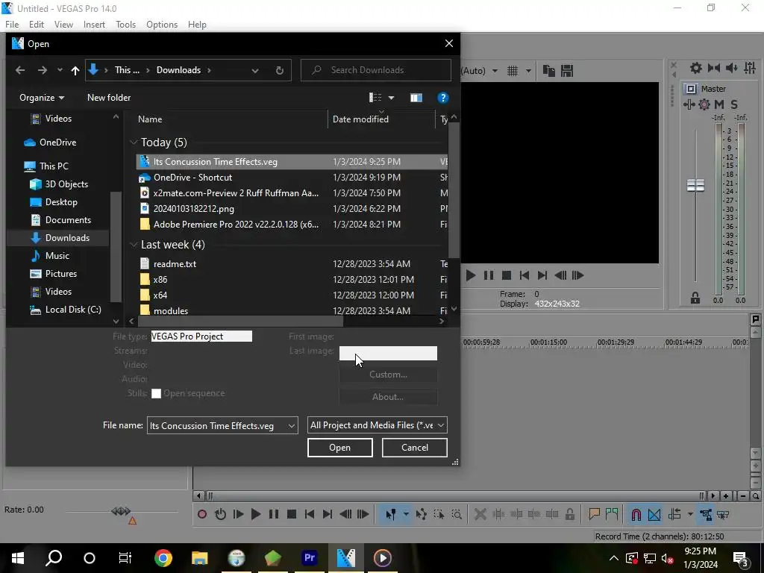Toggle Lock Envelopes to Events
This screenshot has width=764, height=573.
706,514
